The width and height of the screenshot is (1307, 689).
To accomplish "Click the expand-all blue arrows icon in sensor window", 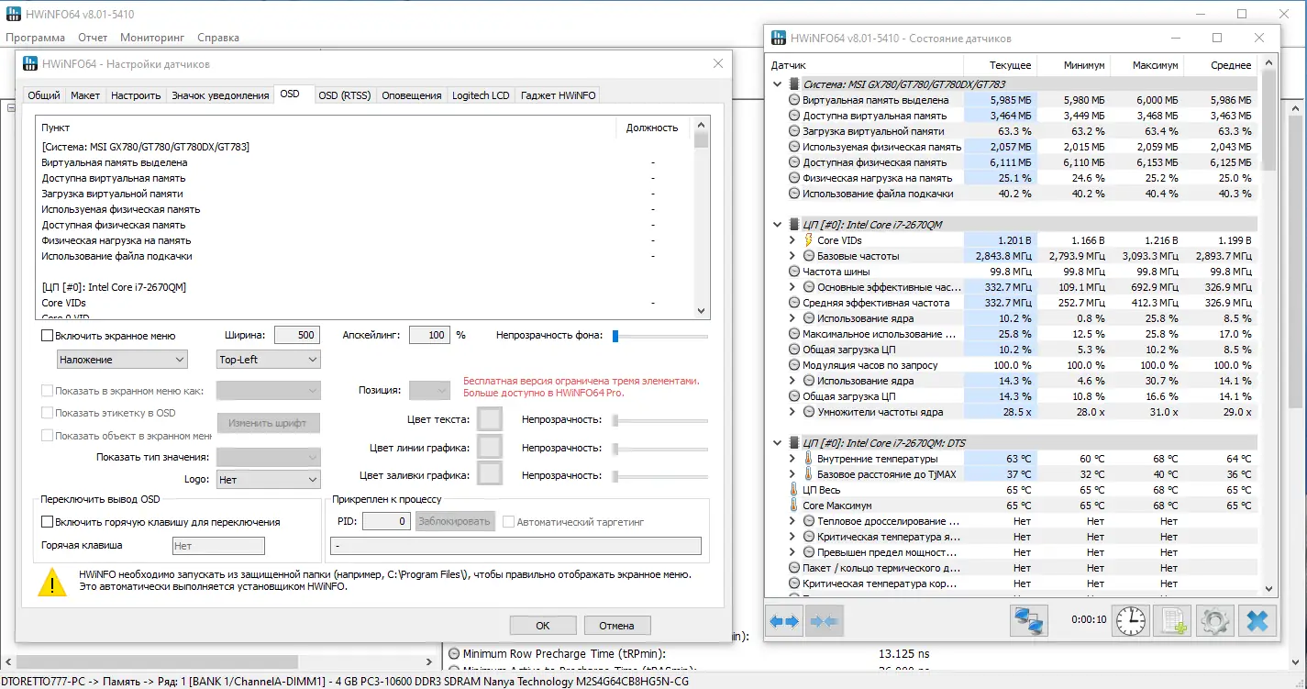I will point(784,621).
